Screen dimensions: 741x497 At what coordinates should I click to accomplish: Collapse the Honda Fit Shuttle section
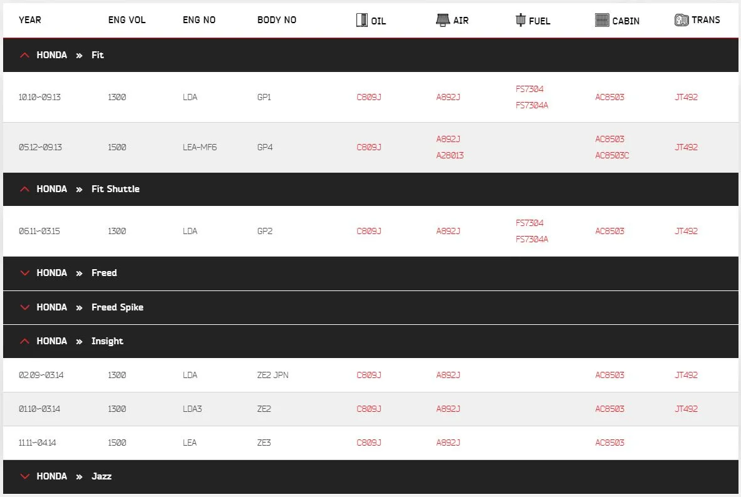25,189
